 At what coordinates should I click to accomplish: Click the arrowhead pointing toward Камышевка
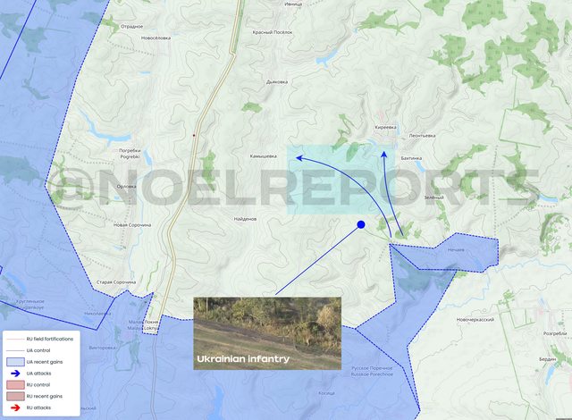tap(299, 158)
